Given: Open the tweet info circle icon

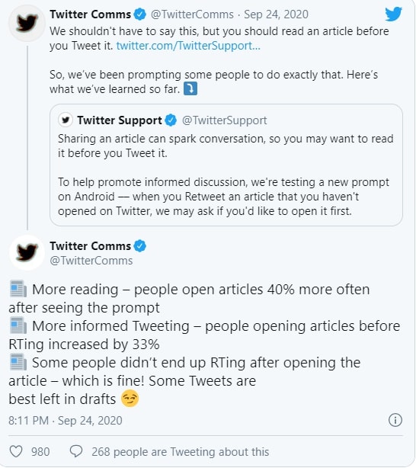Looking at the screenshot, I should 395,420.
